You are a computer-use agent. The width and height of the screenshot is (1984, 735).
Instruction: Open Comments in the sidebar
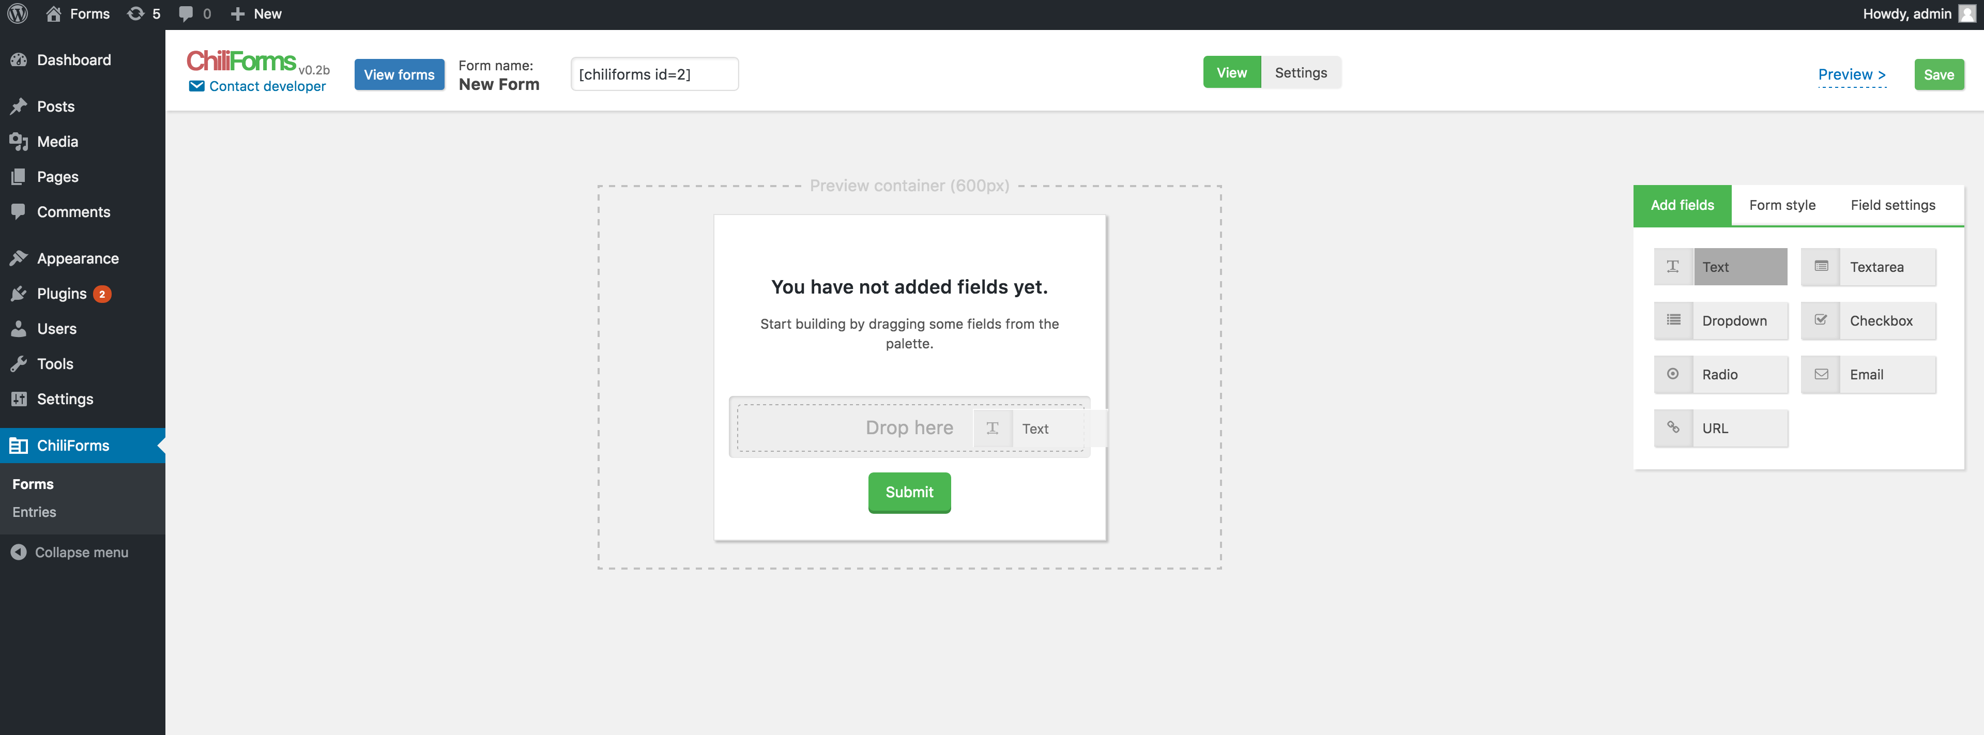(x=82, y=212)
